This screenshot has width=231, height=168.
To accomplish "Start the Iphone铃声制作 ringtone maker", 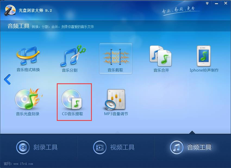I will click(x=204, y=59).
